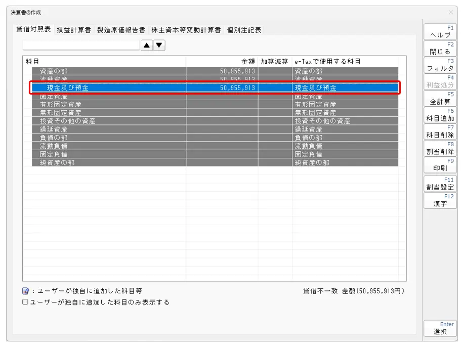Open the 製造原価報告書 tab
Screen dimensions: 463x347
point(121,30)
